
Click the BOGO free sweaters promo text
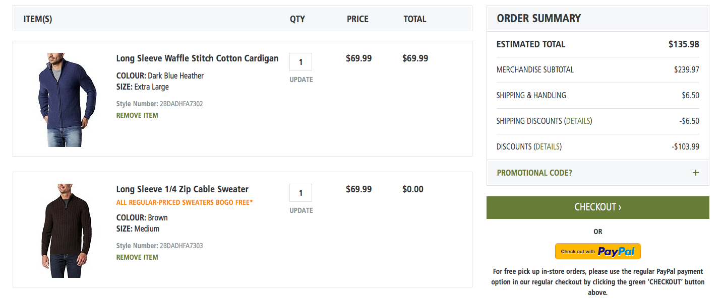[x=185, y=202]
